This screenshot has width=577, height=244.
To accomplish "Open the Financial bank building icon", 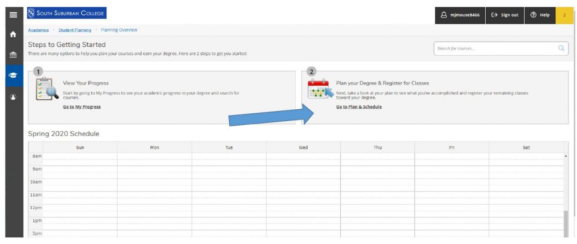I will [14, 55].
